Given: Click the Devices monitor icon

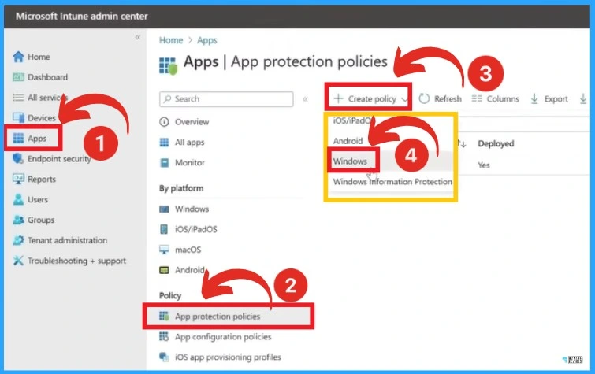Looking at the screenshot, I should coord(18,117).
